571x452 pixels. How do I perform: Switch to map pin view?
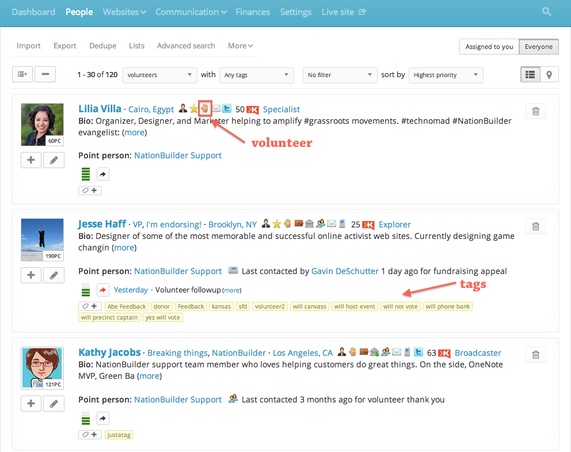549,75
